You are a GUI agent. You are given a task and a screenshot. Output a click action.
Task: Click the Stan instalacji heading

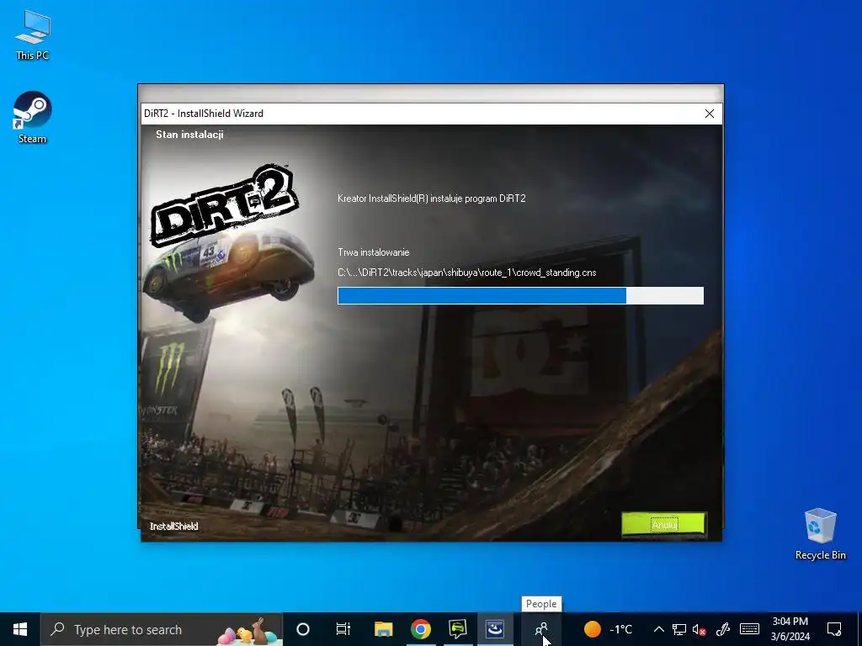[x=189, y=135]
